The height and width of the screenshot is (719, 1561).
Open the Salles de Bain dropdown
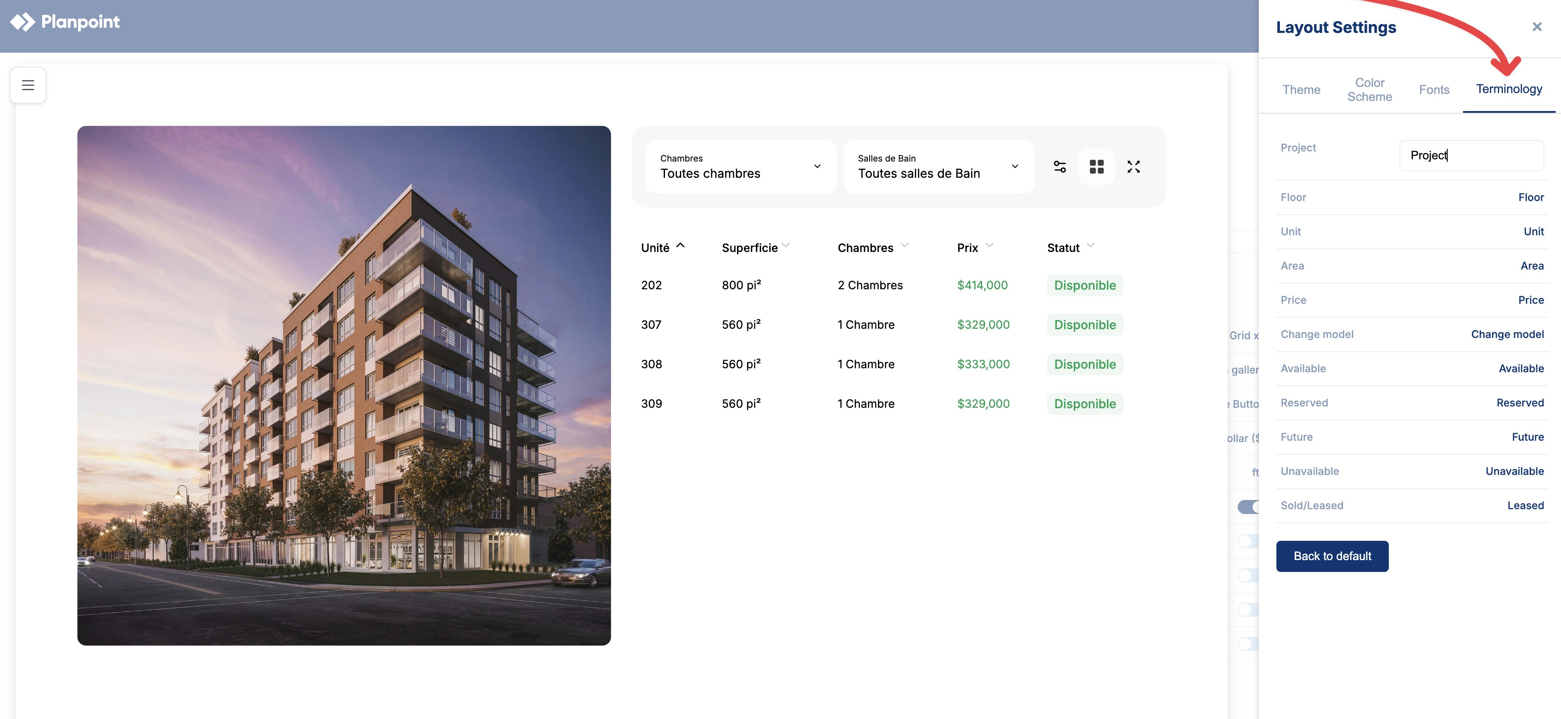938,166
